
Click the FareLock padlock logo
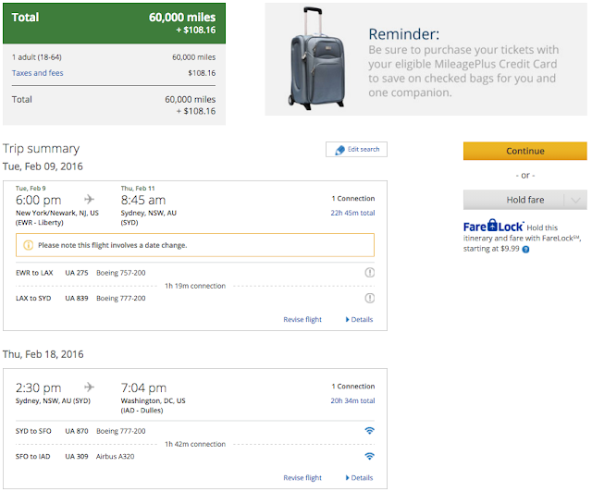493,225
